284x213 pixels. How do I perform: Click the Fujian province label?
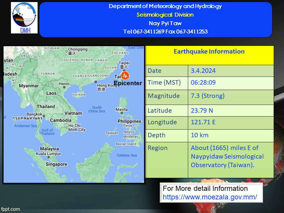[x=110, y=67]
